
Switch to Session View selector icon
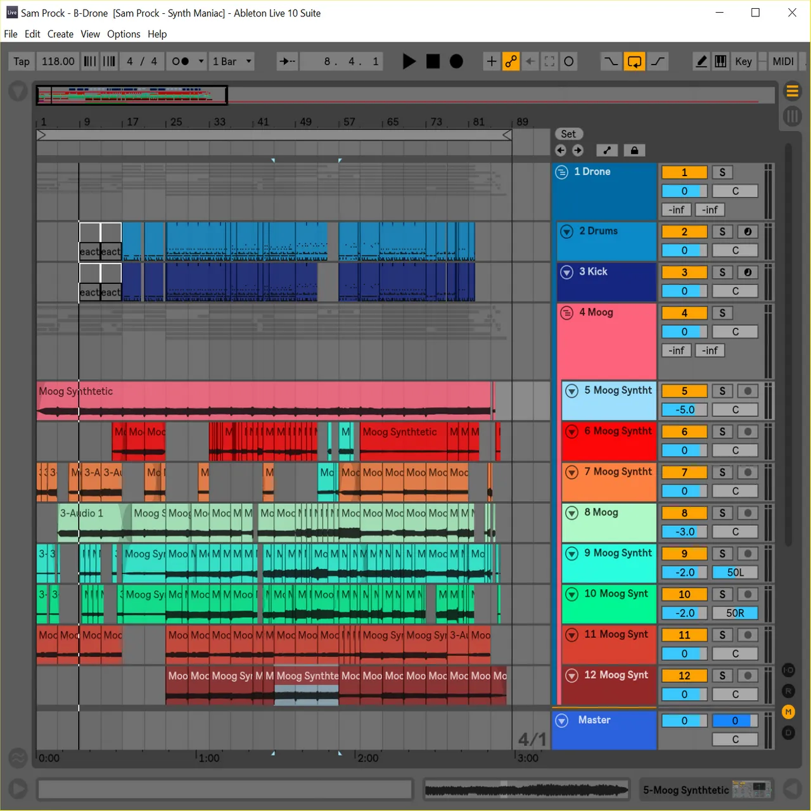[x=792, y=117]
